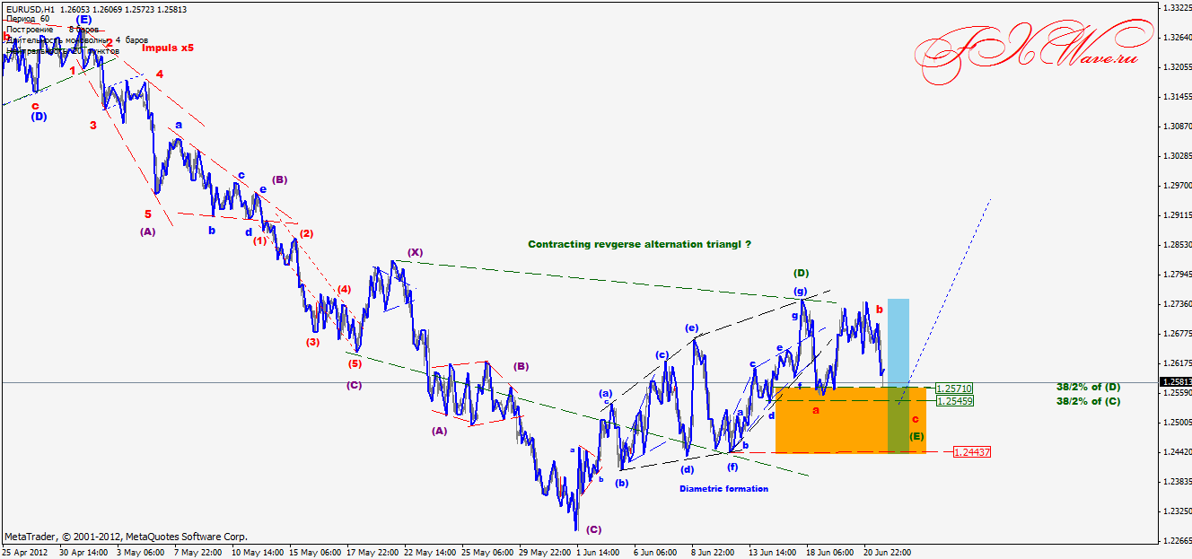Viewport: 1192px width, 559px height.
Task: Click the MetaTrader copyright notice
Action: pos(126,536)
